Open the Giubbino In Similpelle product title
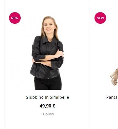Screen dimensions: 118x129 (47, 97)
